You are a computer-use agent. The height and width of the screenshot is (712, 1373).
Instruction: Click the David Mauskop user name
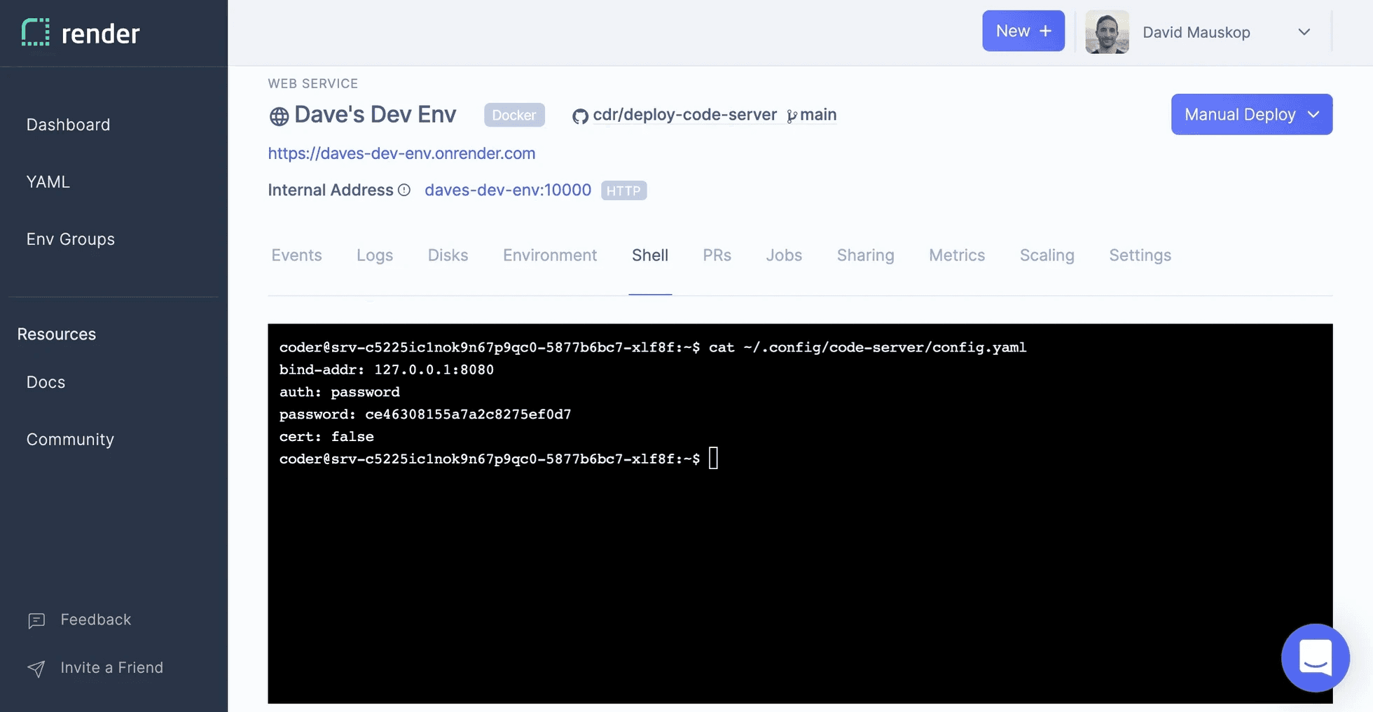pos(1196,32)
